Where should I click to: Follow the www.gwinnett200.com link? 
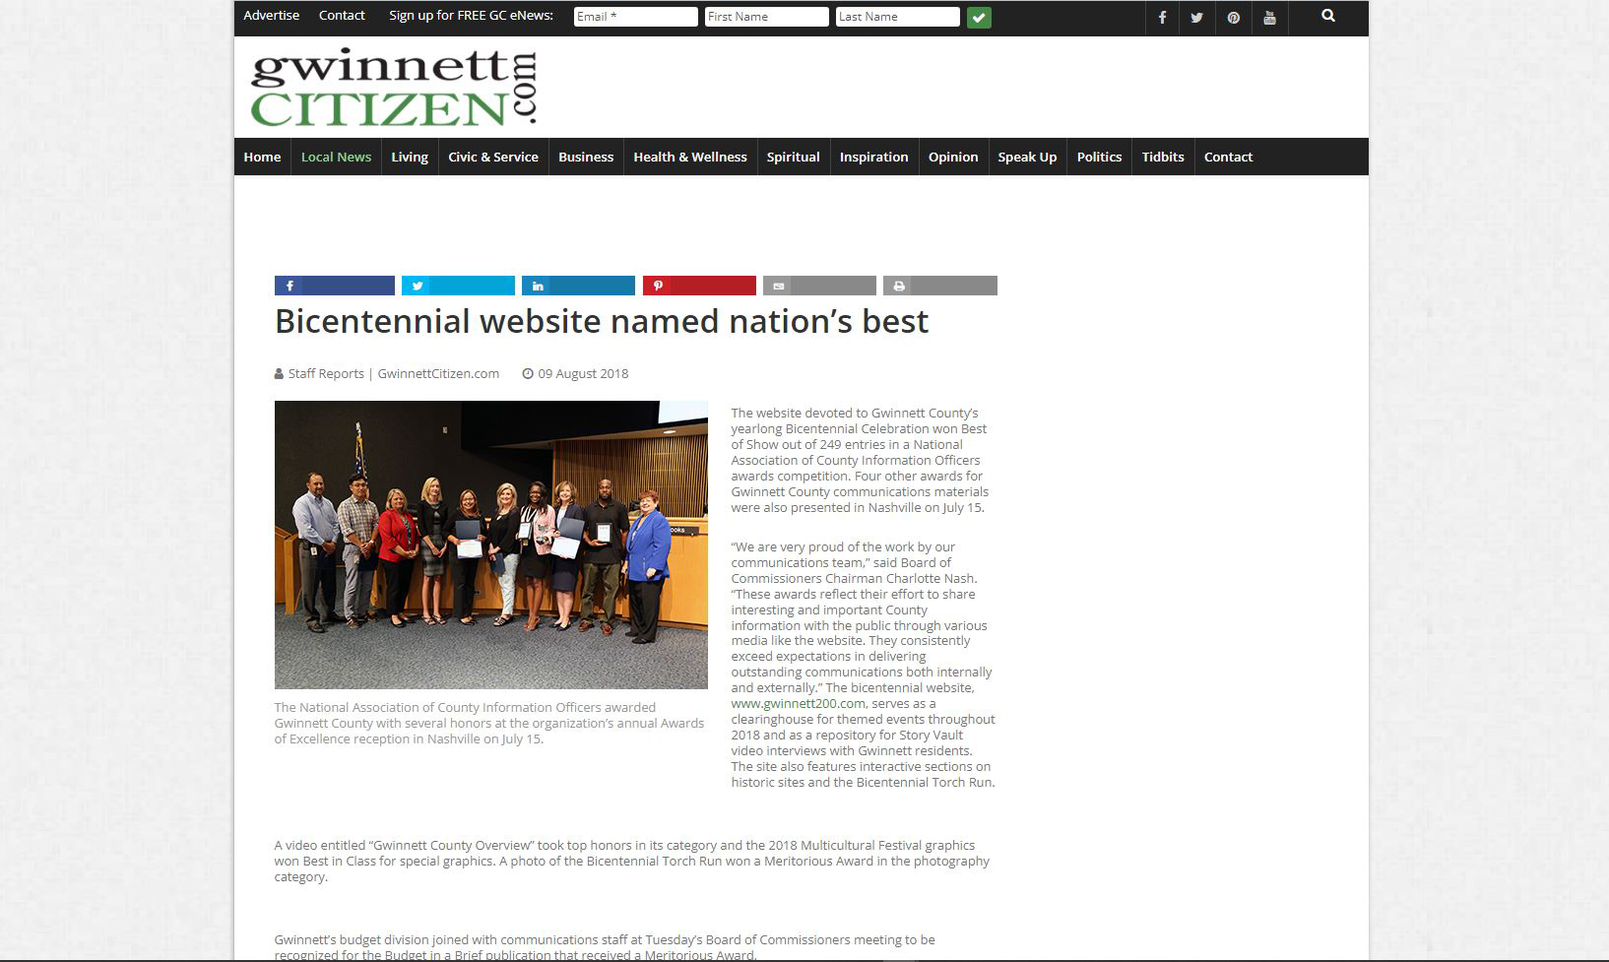(x=798, y=704)
